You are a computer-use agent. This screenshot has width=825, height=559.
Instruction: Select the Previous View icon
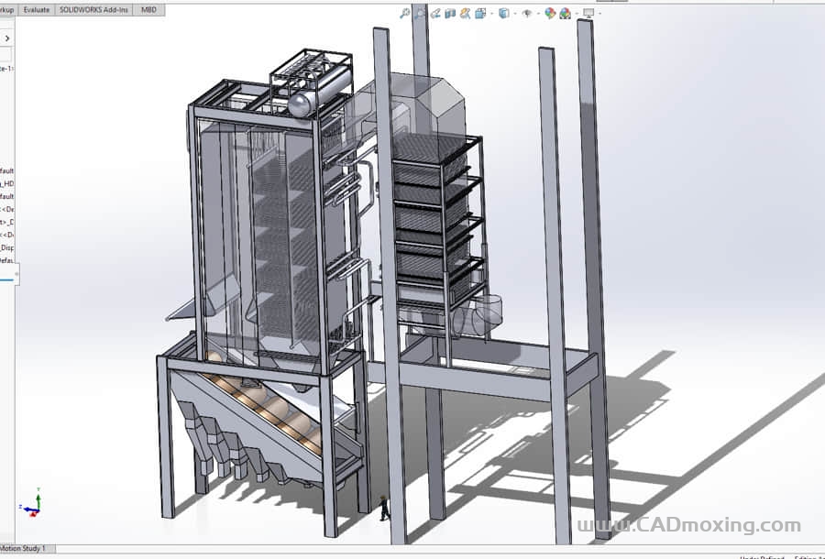point(435,13)
